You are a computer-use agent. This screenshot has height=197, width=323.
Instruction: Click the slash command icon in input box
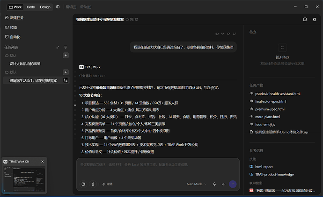[83, 184]
